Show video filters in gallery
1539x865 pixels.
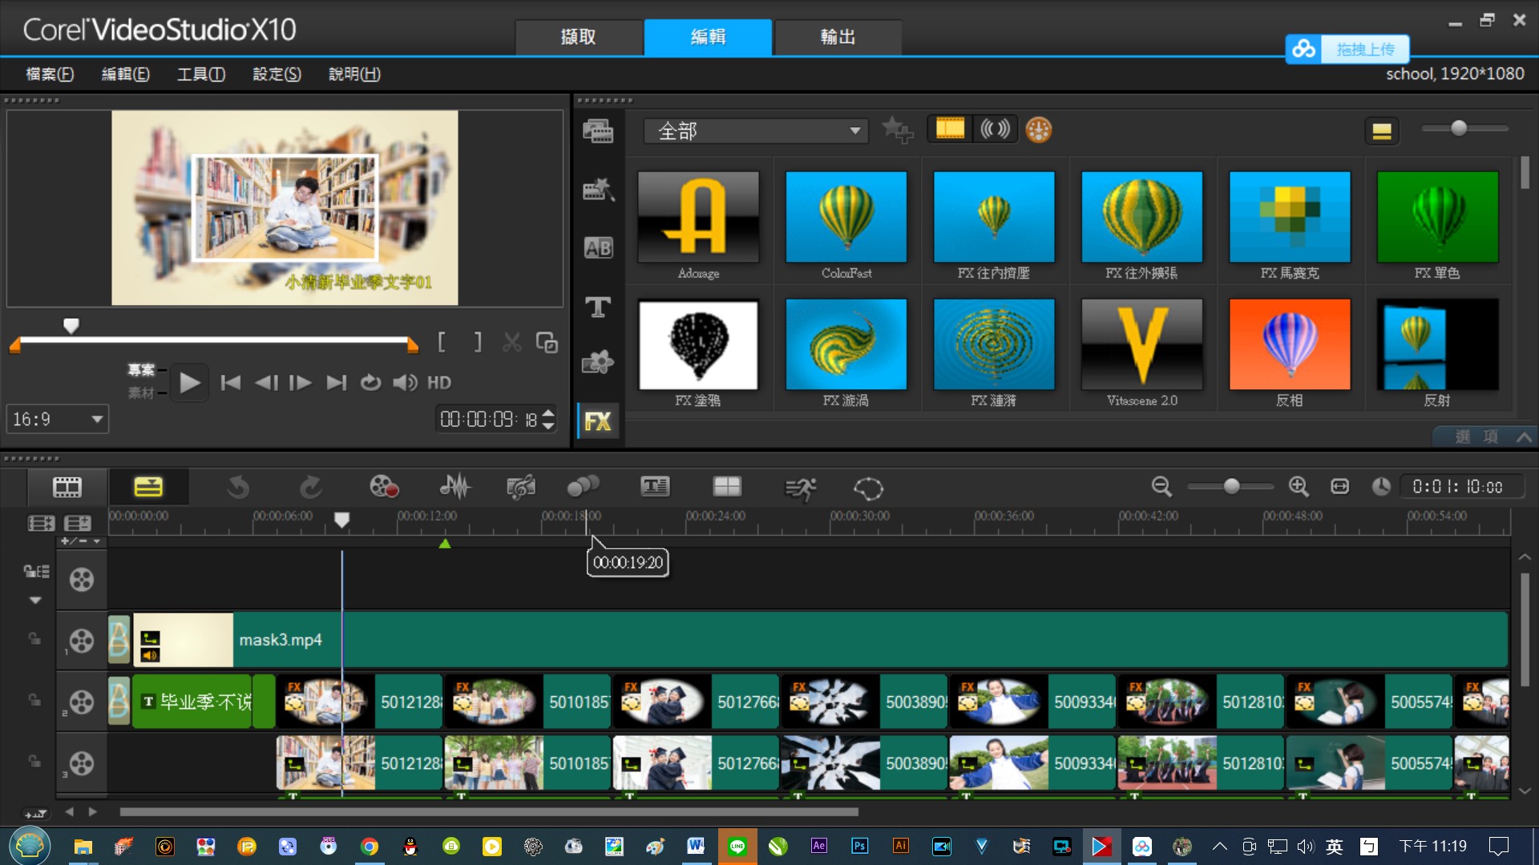coord(950,129)
